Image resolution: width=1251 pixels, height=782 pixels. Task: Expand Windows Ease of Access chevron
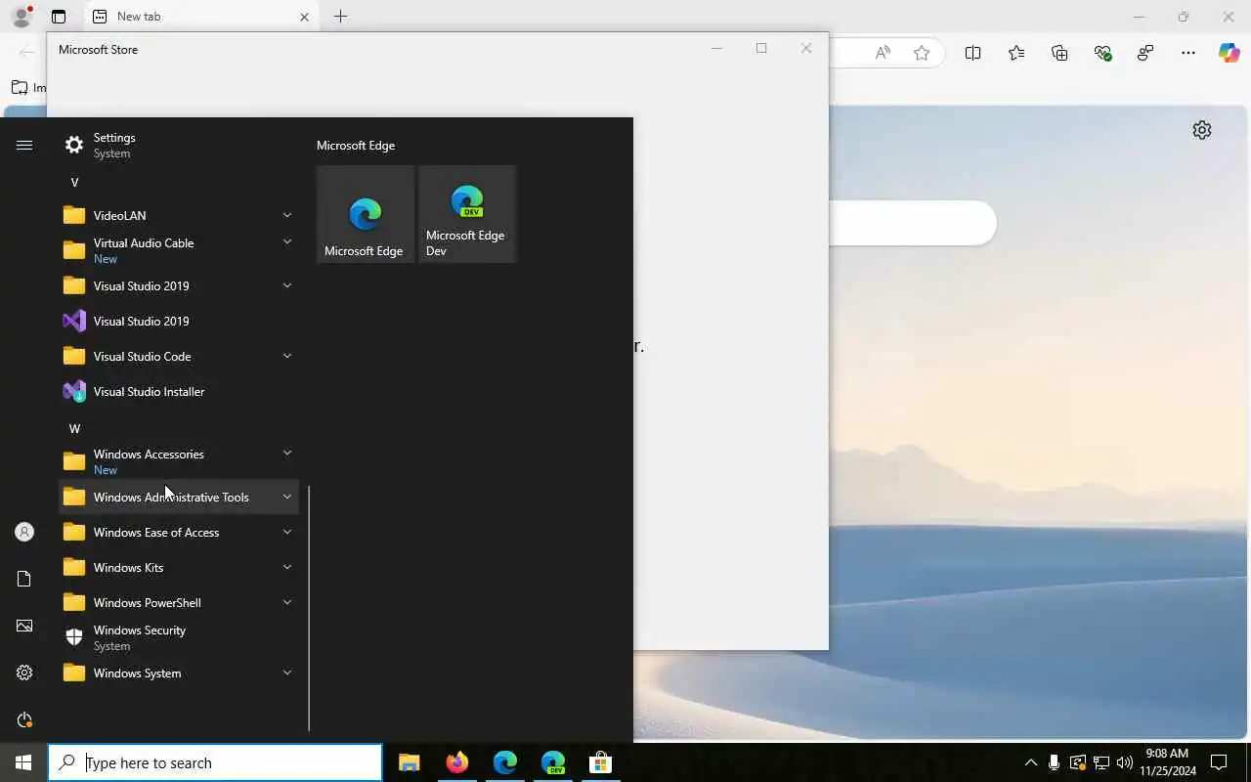287,532
